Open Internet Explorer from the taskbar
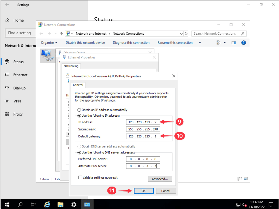Viewport: 279px width, 209px height. 47,204
